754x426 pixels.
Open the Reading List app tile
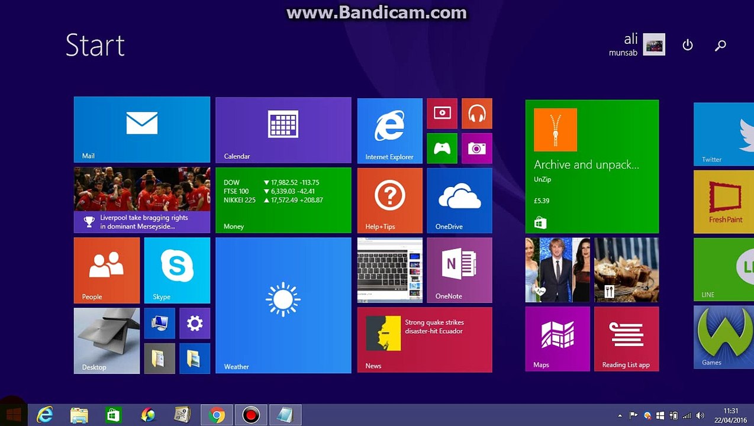click(x=627, y=339)
